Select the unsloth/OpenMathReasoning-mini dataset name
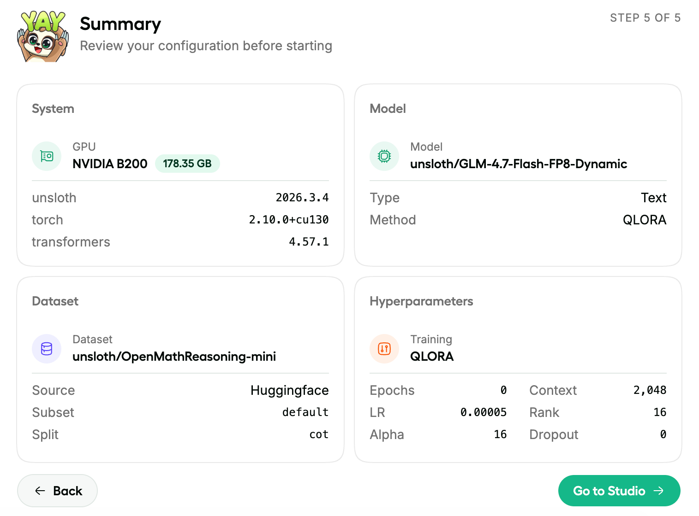The width and height of the screenshot is (699, 516). pos(174,357)
